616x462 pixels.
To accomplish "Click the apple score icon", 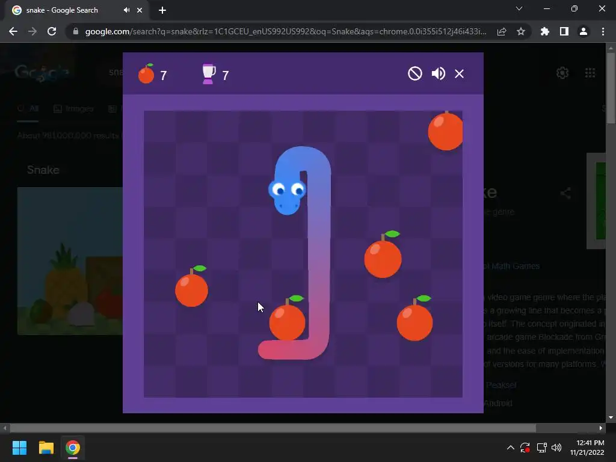I will click(146, 73).
